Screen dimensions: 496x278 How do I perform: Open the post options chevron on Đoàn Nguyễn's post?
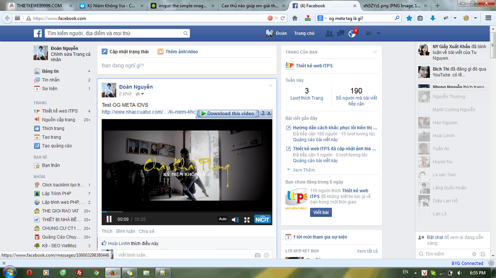pyautogui.click(x=270, y=86)
